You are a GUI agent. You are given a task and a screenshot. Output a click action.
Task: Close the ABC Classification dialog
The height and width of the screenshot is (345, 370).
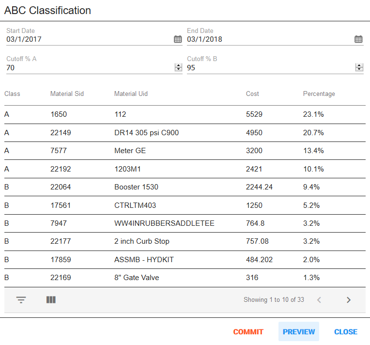click(x=345, y=332)
